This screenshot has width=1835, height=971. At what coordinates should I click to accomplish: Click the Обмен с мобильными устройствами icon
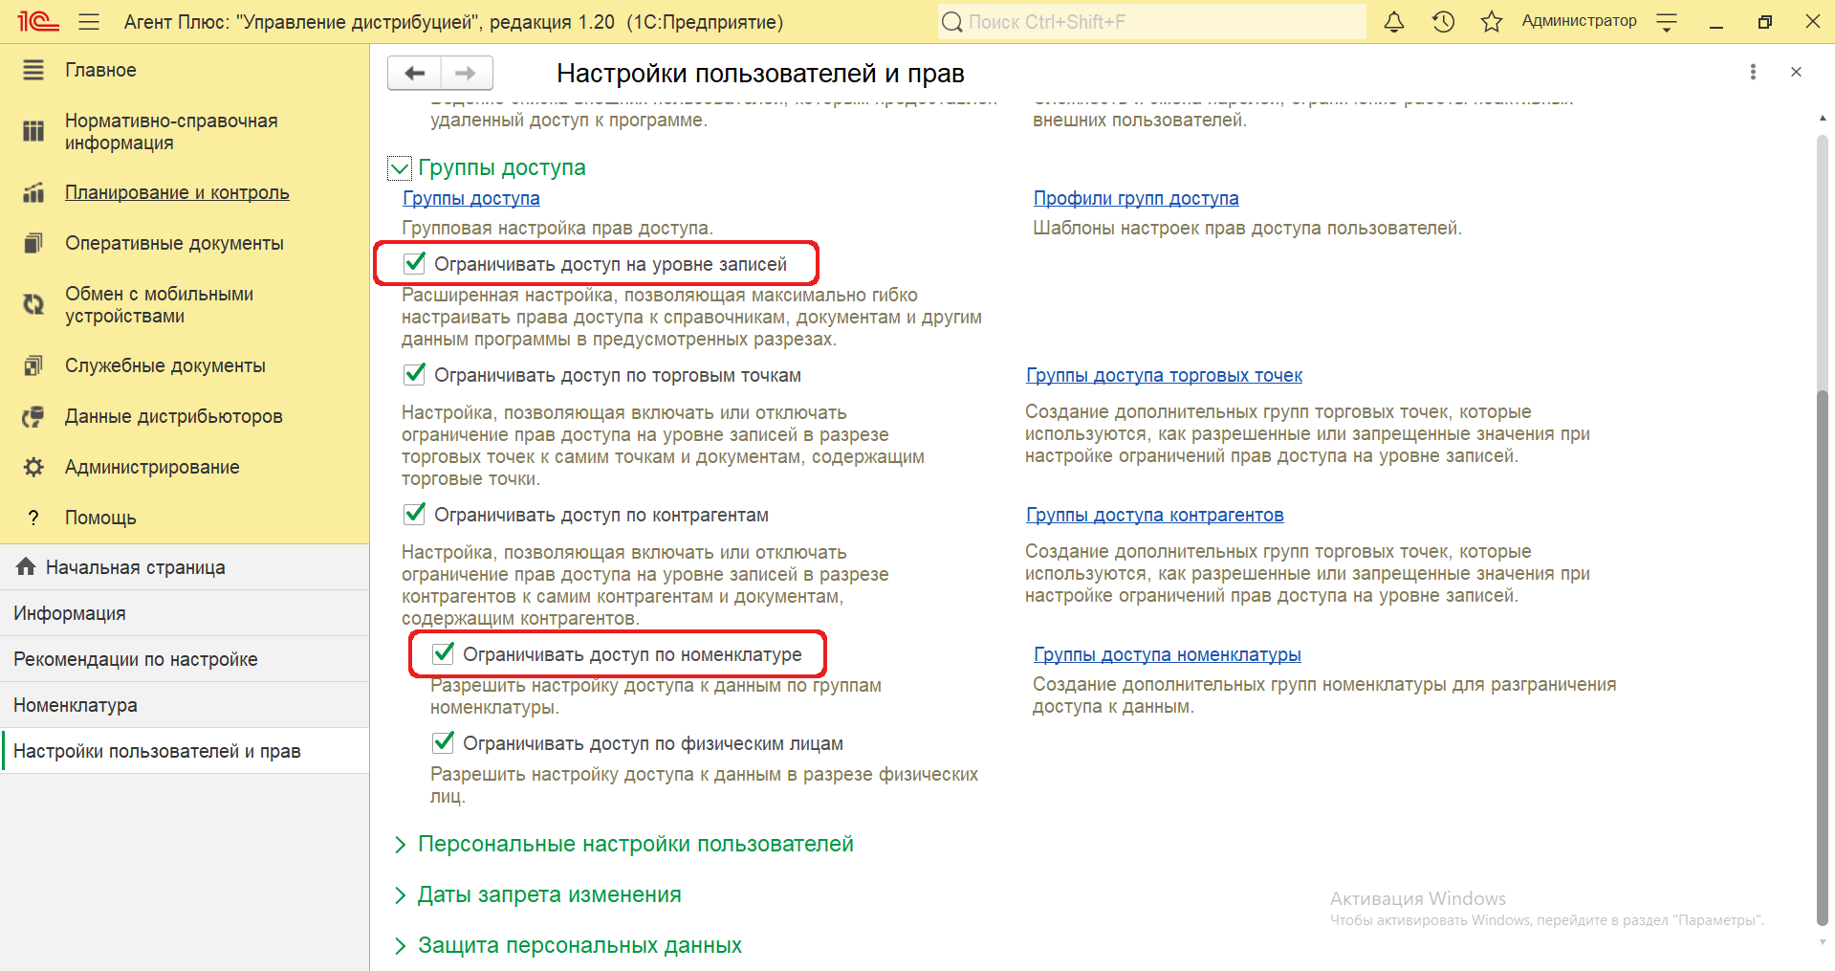point(33,304)
